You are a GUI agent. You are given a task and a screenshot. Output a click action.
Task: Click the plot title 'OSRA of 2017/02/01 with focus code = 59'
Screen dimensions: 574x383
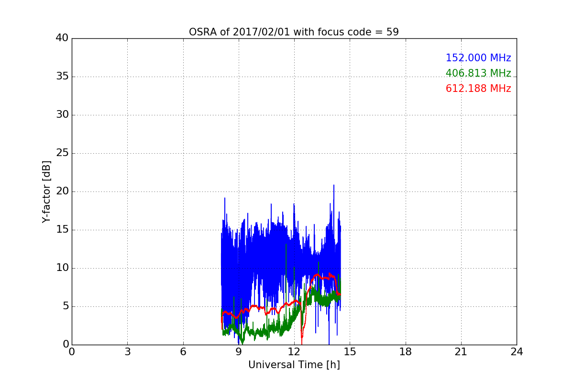coord(294,32)
